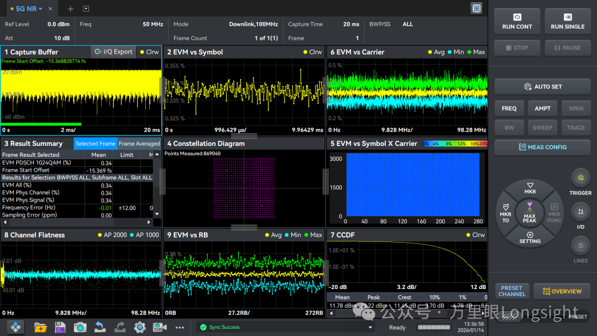Image resolution: width=597 pixels, height=336 pixels.
Task: Click the TRIGGER round icon
Action: [580, 178]
